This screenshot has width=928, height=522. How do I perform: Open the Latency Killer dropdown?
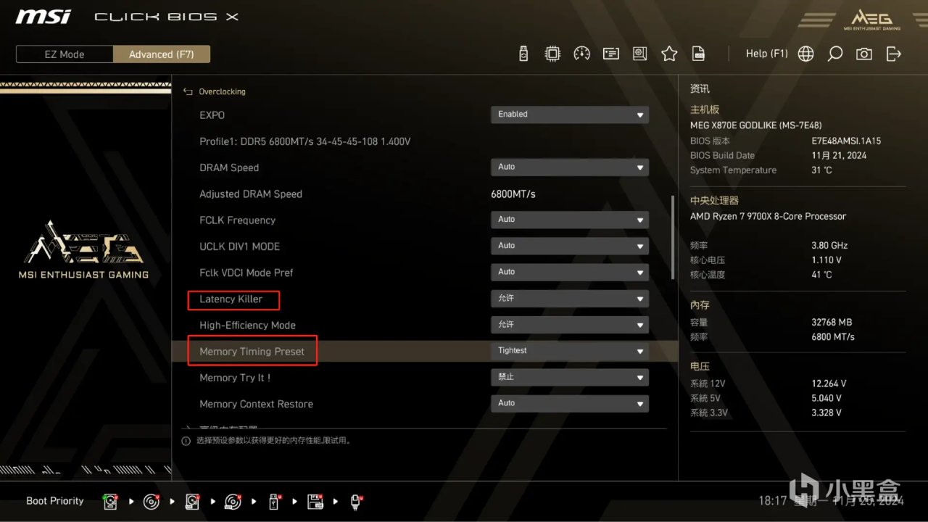tap(569, 298)
